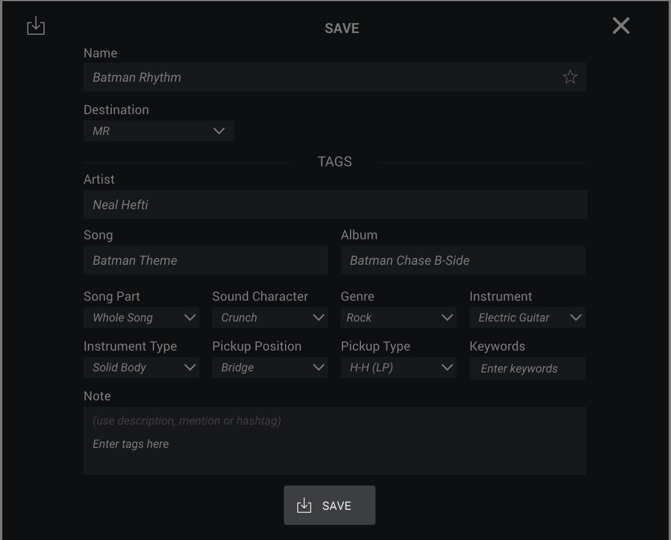Click the Album field Batman Chase B-Side
Viewport: 671px width, 540px height.
point(463,260)
